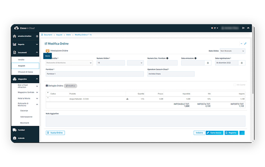Click the logout icon in top bar
The height and width of the screenshot is (167, 265).
click(243, 28)
